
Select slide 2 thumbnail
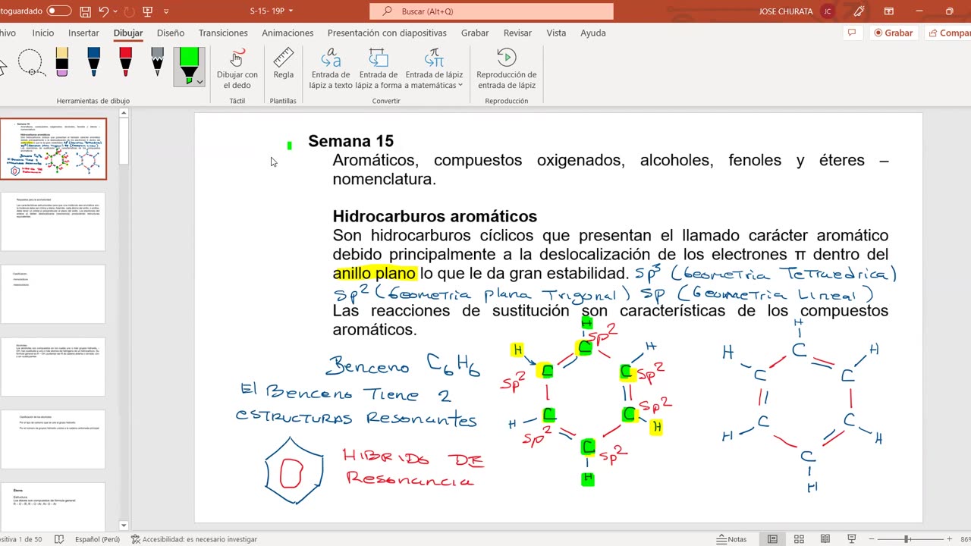point(53,221)
